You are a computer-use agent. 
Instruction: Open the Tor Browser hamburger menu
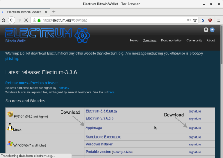pyautogui.click(x=219, y=20)
